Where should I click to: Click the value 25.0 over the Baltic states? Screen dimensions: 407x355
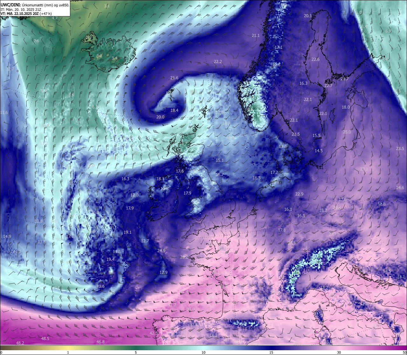click(x=347, y=132)
